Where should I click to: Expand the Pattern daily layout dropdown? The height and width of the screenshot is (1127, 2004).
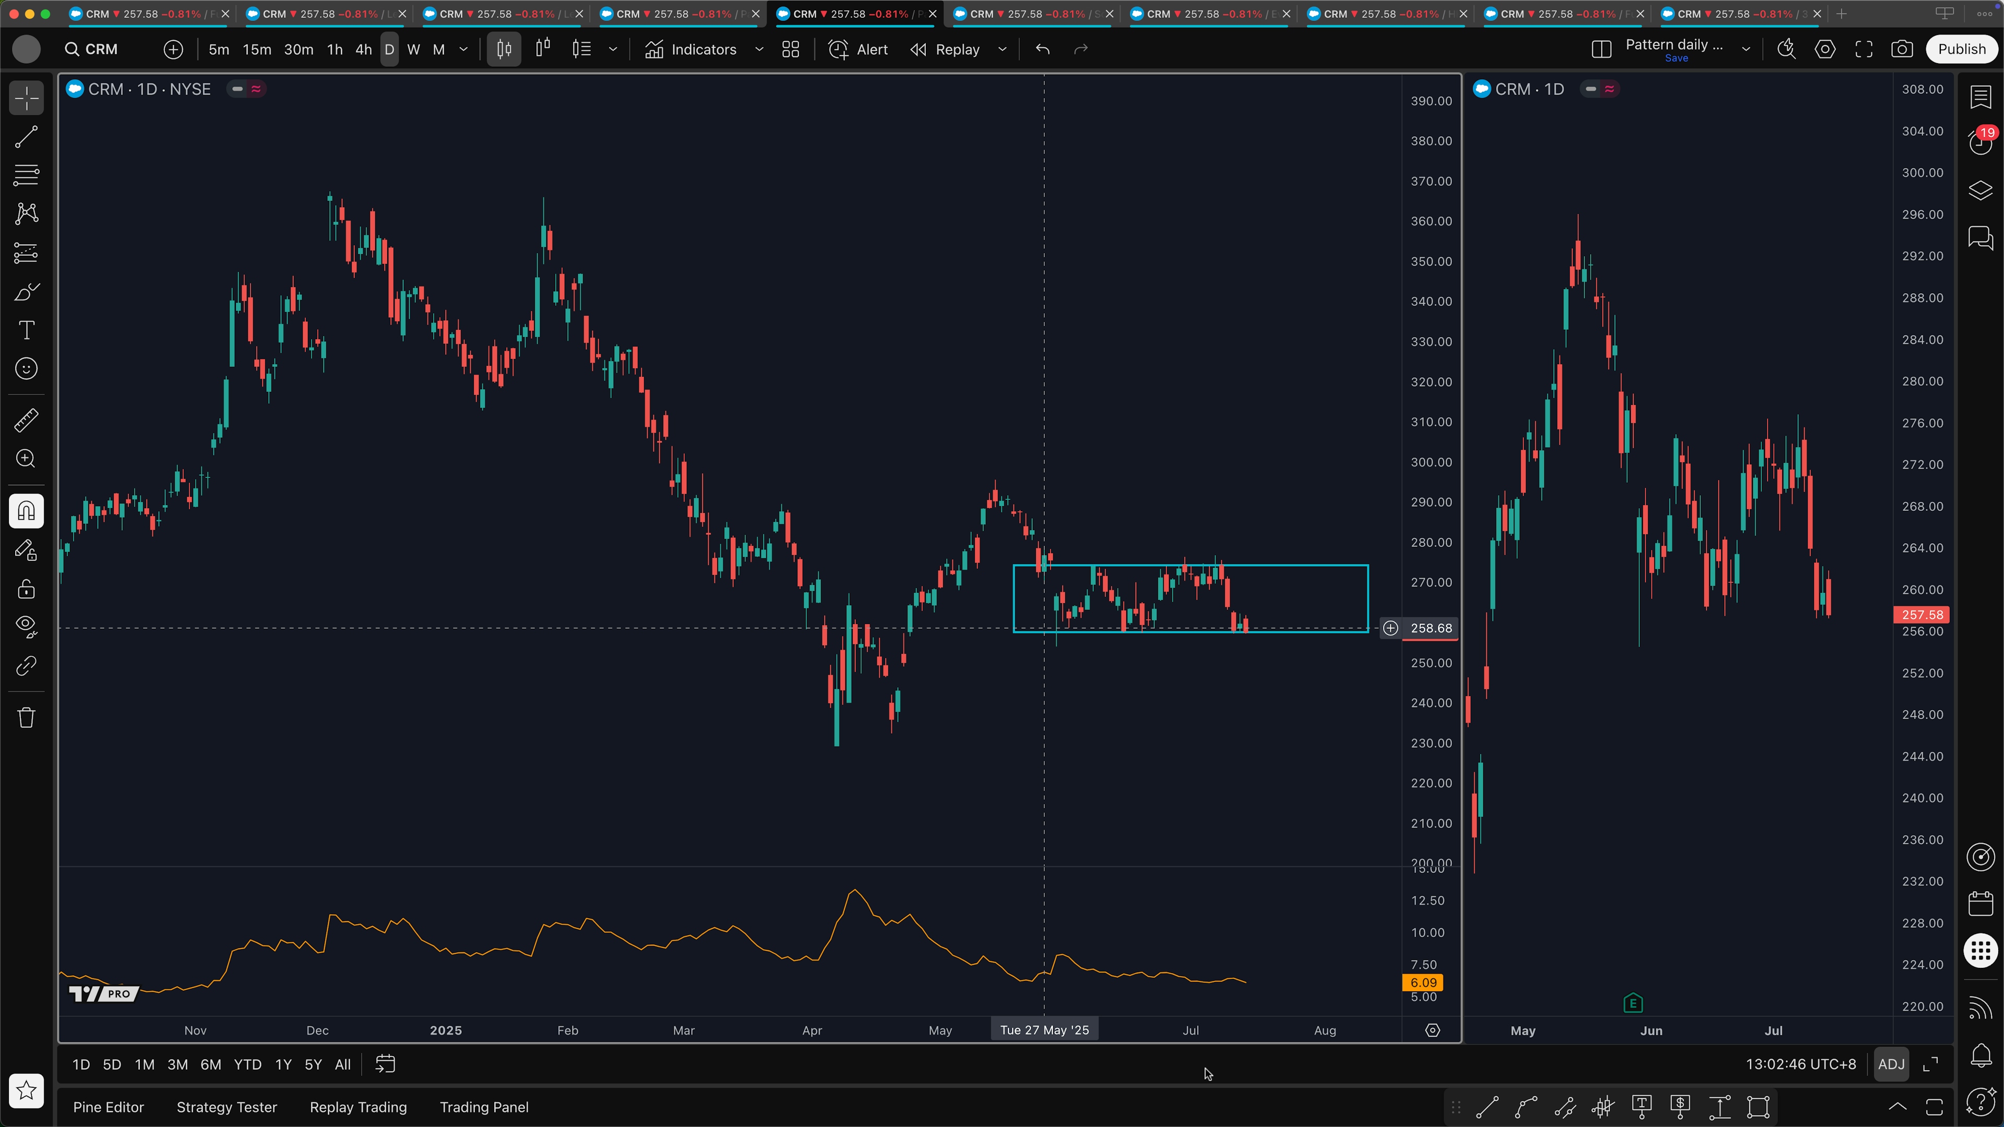click(x=1746, y=49)
